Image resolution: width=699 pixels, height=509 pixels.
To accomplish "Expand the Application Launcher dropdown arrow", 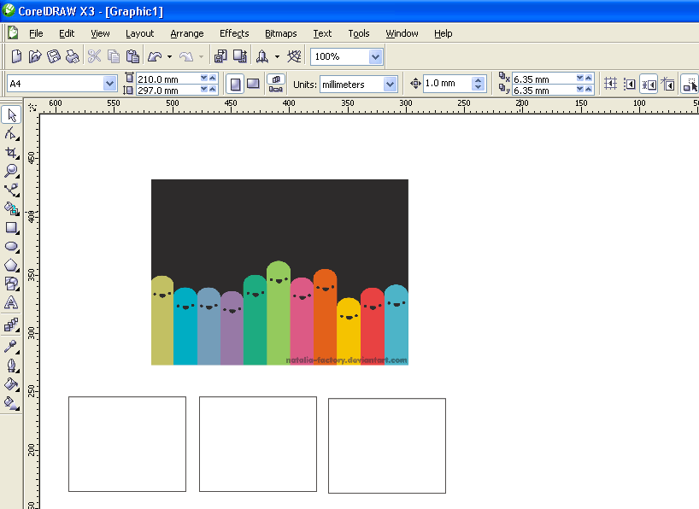I will pyautogui.click(x=277, y=56).
